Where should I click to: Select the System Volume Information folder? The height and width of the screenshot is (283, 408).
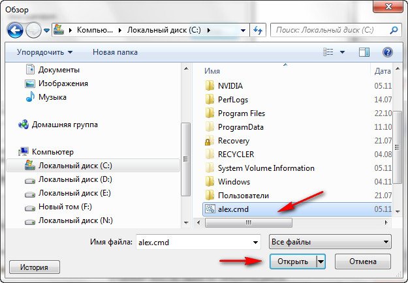266,168
